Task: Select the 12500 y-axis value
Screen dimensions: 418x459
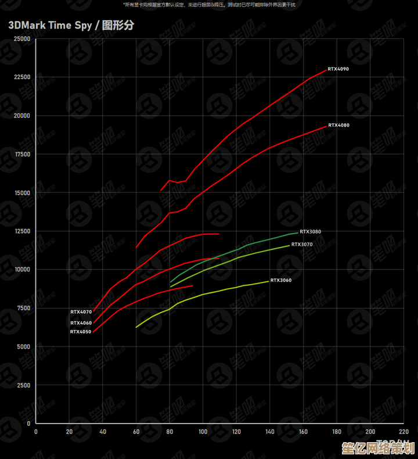Action: coord(23,231)
